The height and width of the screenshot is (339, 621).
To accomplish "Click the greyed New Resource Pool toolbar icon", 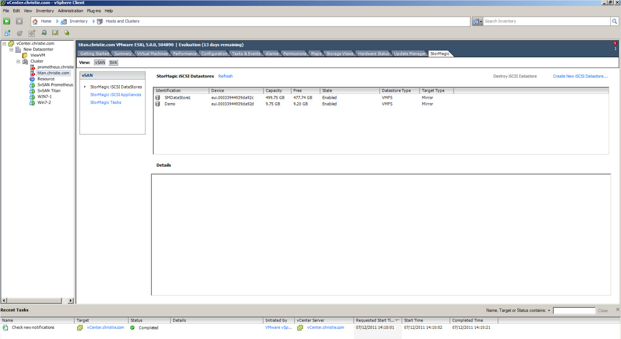I will [x=19, y=33].
